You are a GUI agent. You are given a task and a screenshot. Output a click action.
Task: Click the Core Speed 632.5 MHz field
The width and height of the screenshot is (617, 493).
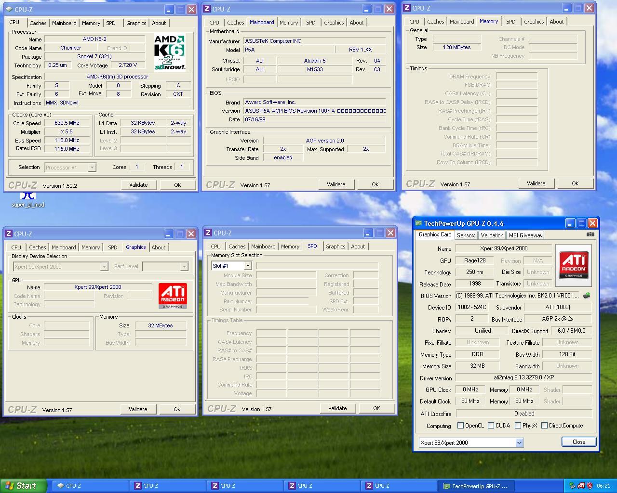(x=67, y=123)
